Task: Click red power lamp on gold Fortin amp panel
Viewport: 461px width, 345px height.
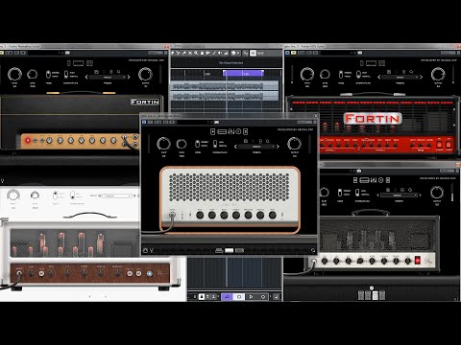Action: (x=28, y=140)
